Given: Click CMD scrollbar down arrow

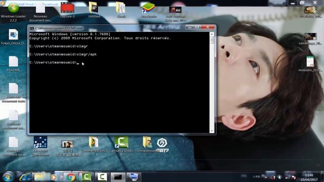Looking at the screenshot, I should [212, 131].
